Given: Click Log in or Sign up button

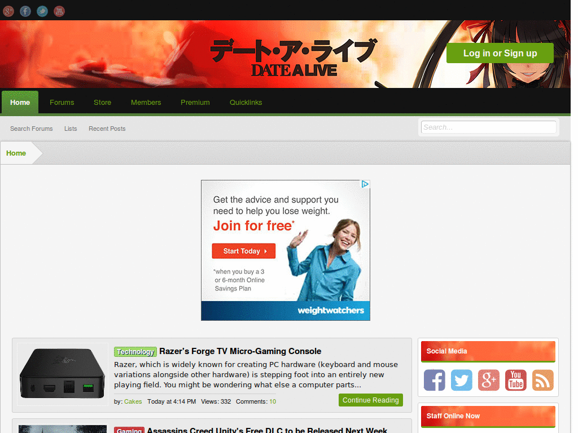Looking at the screenshot, I should (x=500, y=53).
